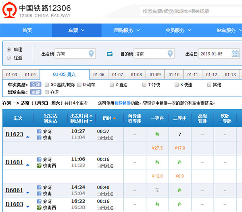Click 过 icon beside 齐河 in D1601 row
242x212 pixels.
pos(39,160)
